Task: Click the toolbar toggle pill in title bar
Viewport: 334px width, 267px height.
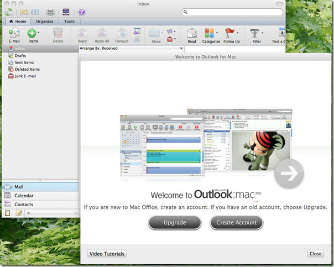Action: pos(279,4)
